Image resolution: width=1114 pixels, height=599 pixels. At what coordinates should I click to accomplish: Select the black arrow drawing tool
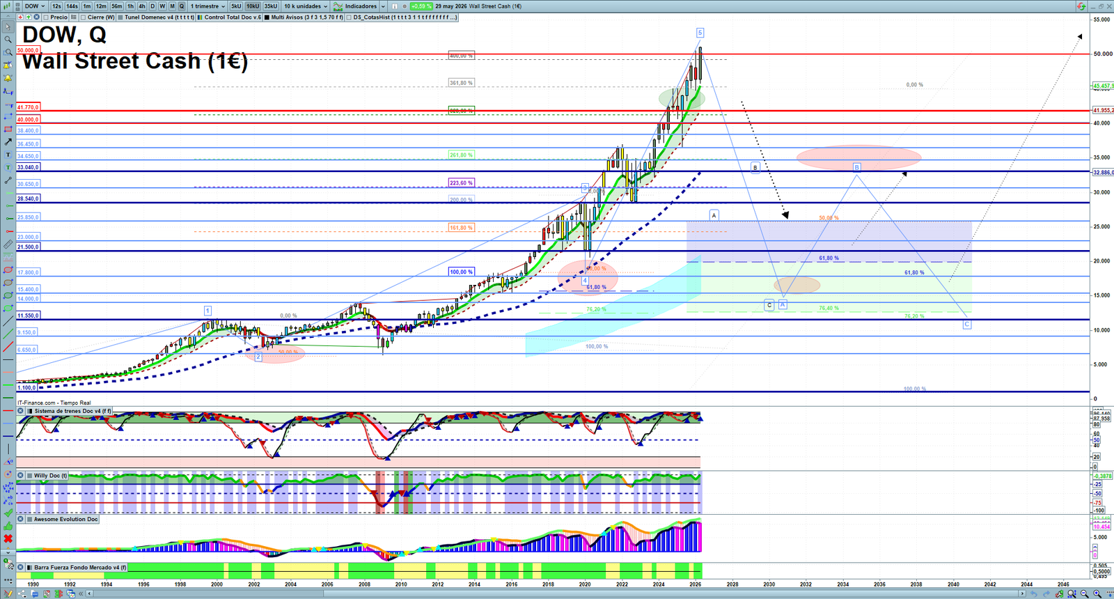[x=8, y=142]
